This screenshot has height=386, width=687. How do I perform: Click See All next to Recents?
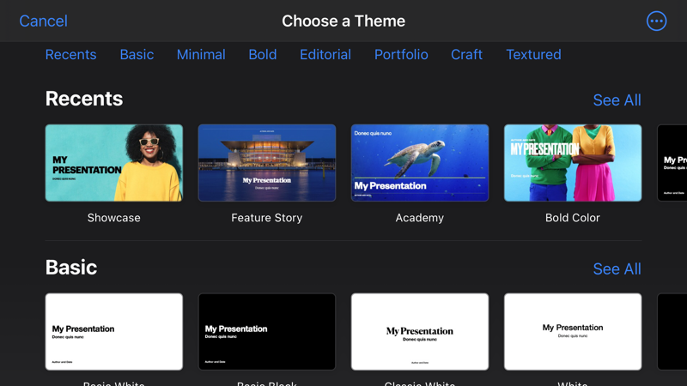(x=617, y=100)
